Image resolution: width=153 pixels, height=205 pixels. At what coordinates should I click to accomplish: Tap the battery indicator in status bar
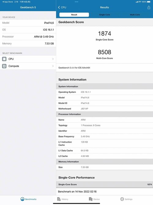pos(149,2)
